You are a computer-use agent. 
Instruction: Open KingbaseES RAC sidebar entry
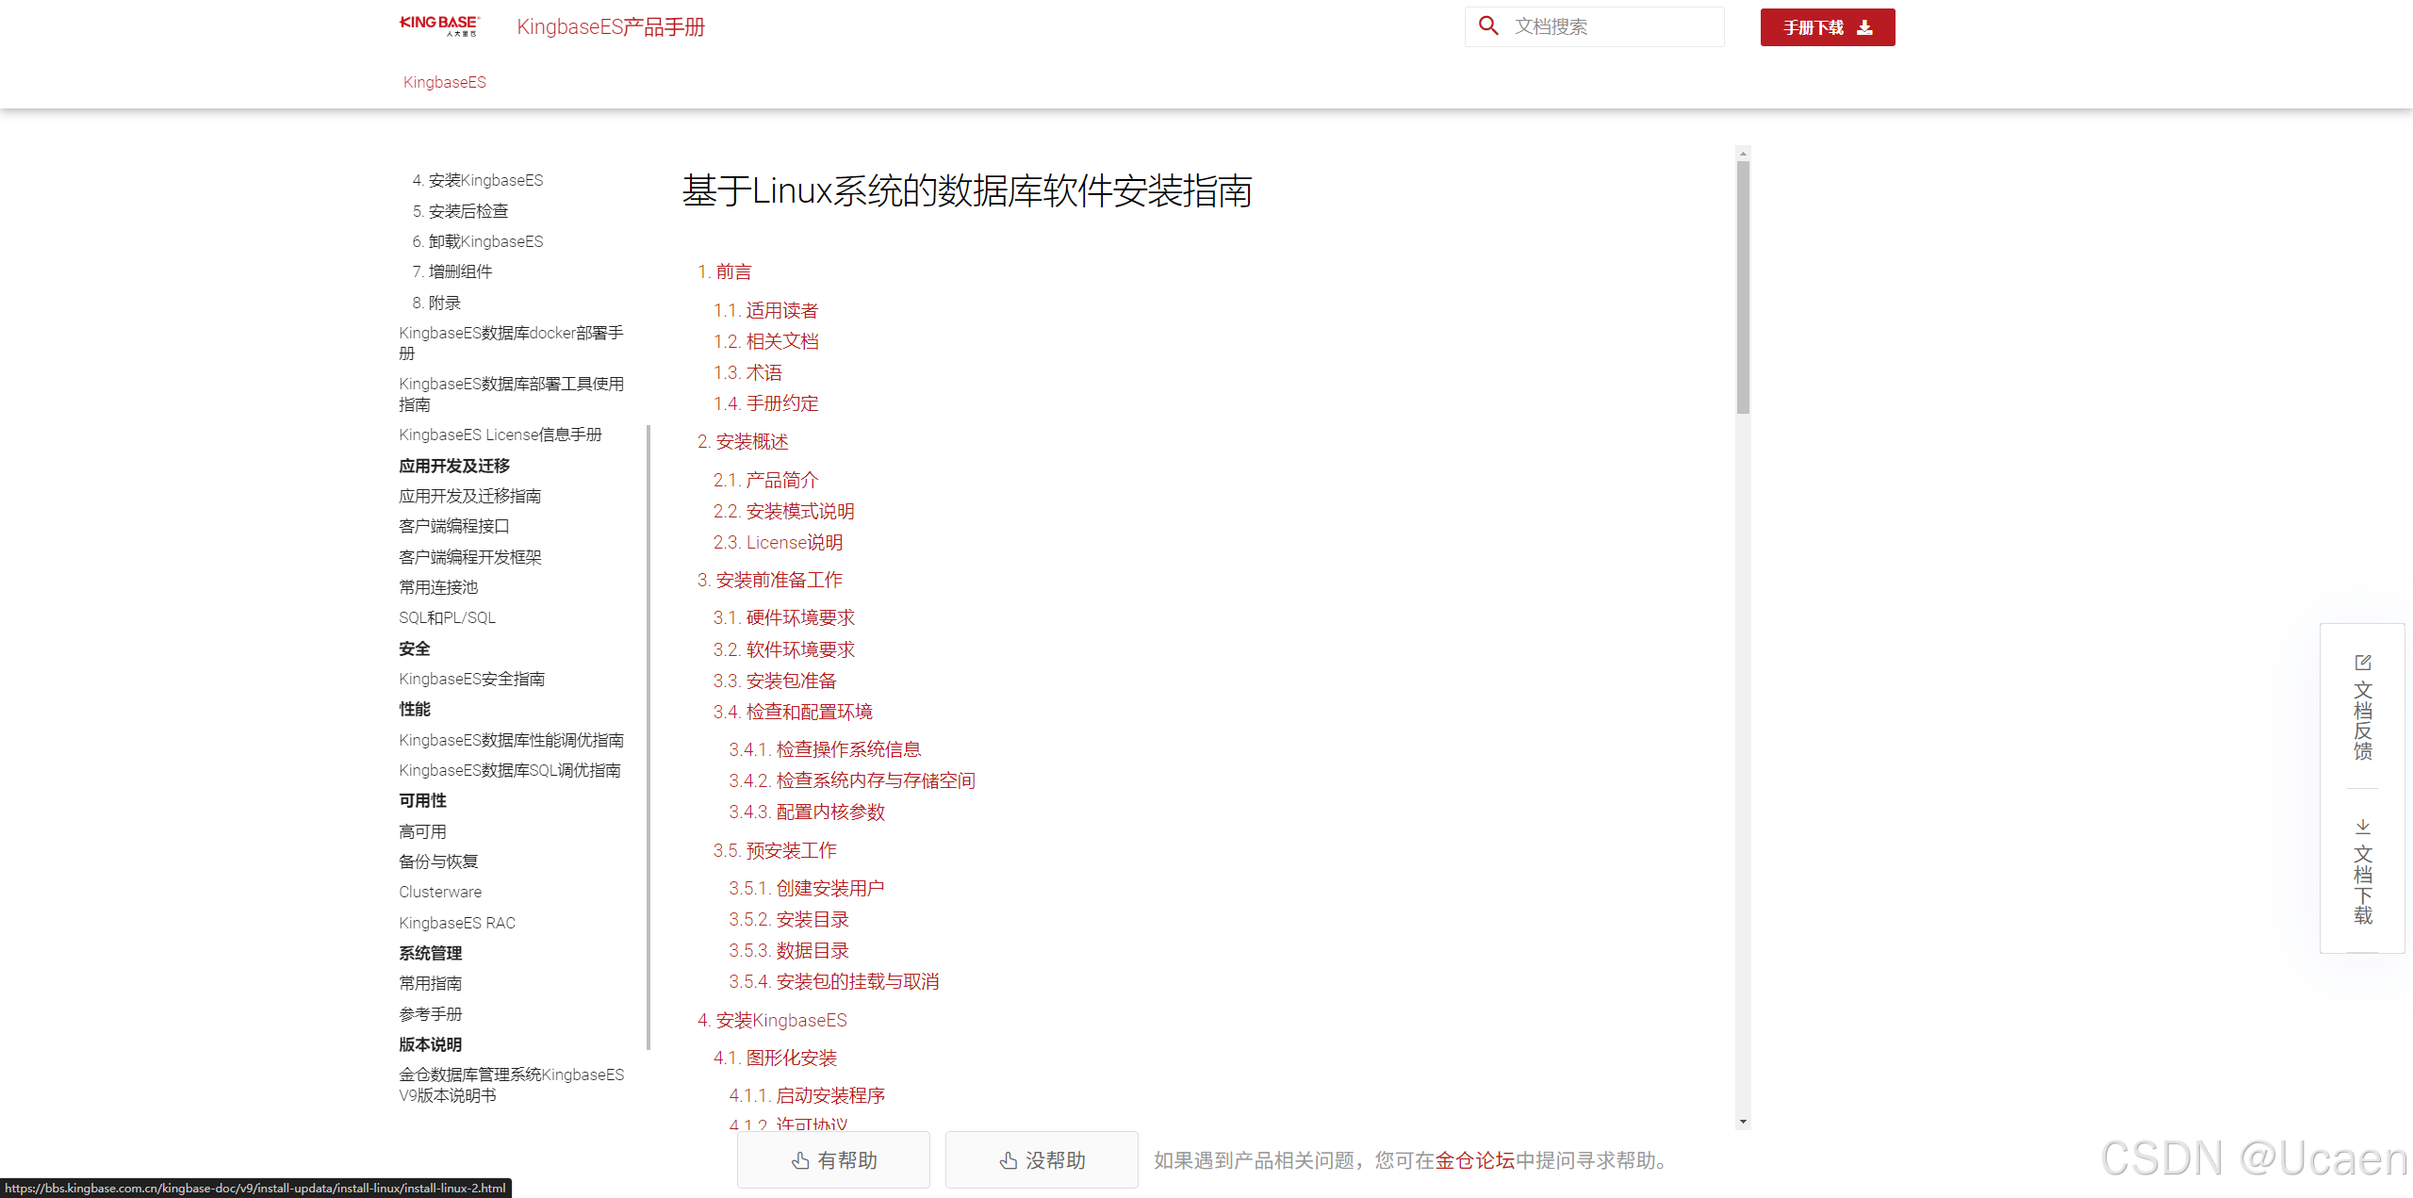pyautogui.click(x=457, y=923)
